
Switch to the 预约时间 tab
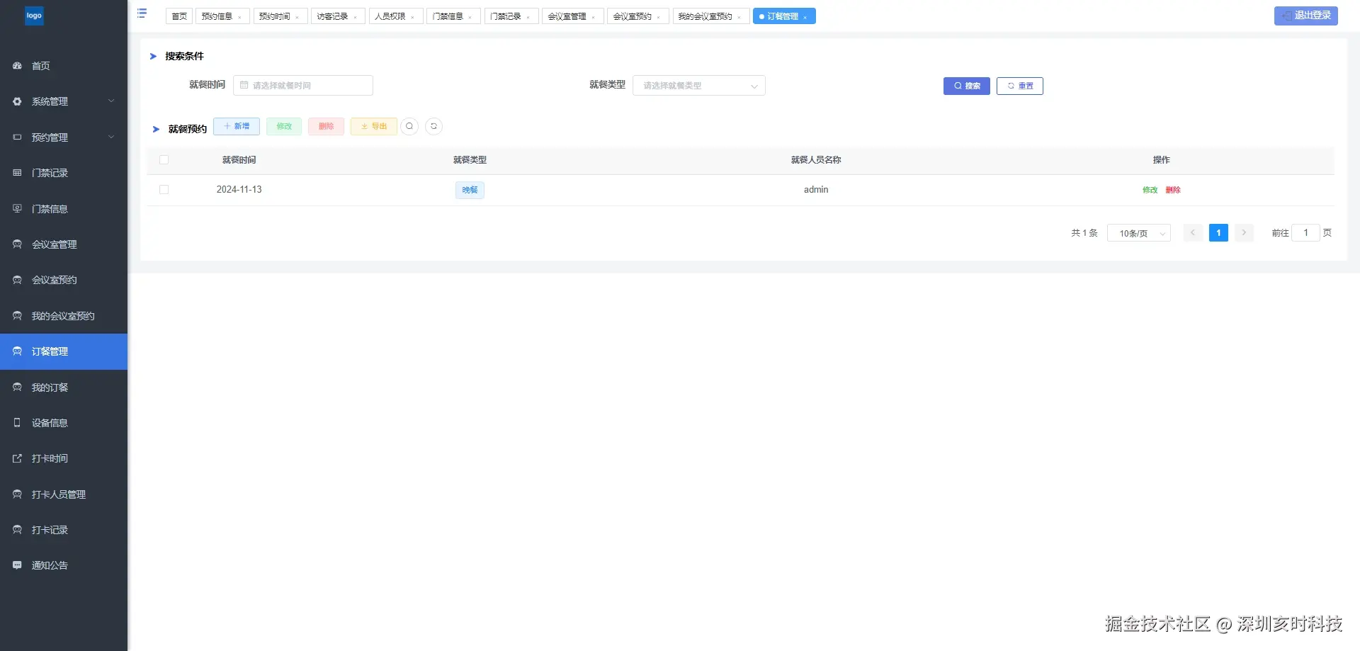point(279,16)
